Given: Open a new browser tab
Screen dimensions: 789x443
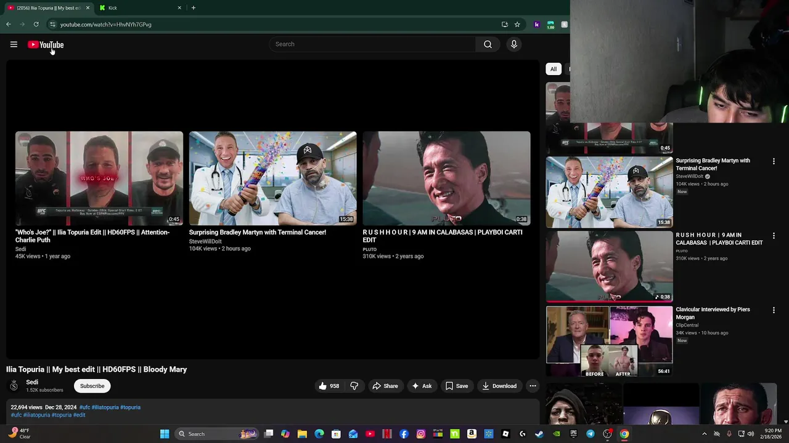Looking at the screenshot, I should pyautogui.click(x=193, y=8).
